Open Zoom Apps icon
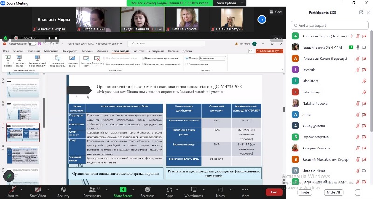This screenshot has width=373, height=199. point(169,190)
